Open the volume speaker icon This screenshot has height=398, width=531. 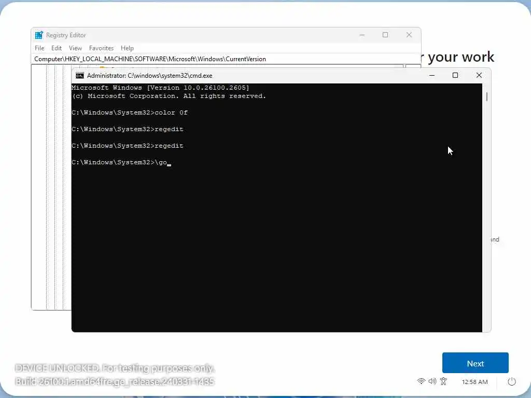(432, 381)
